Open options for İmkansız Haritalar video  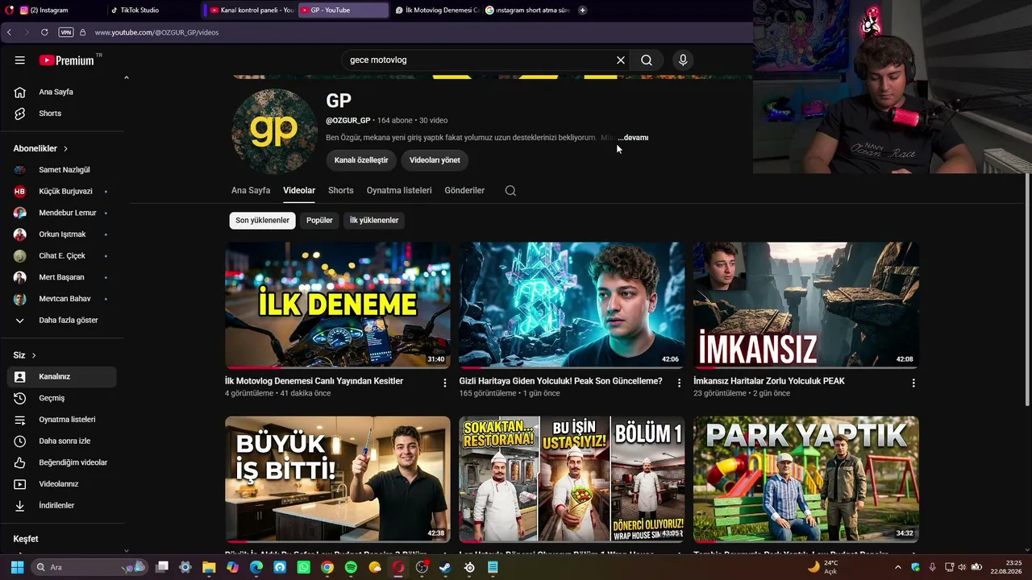pos(913,383)
